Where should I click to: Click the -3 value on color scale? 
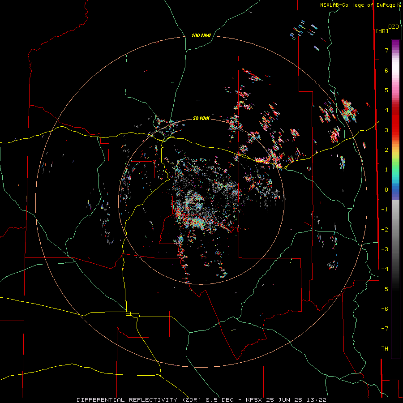pos(385,249)
